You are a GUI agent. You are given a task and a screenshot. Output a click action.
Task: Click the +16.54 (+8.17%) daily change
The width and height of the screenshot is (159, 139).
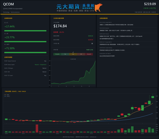click(x=149, y=8)
